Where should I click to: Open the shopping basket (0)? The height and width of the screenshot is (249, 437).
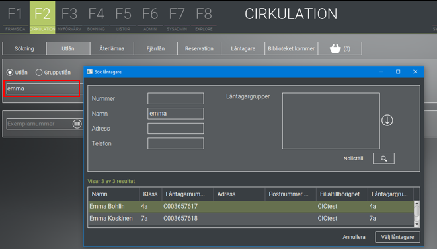340,48
